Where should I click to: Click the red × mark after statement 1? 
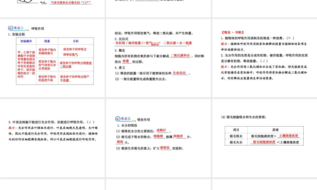click(x=289, y=38)
